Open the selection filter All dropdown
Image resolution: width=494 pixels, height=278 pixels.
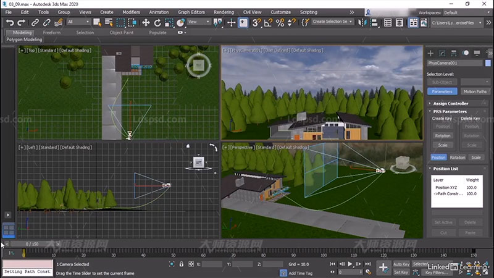78,22
